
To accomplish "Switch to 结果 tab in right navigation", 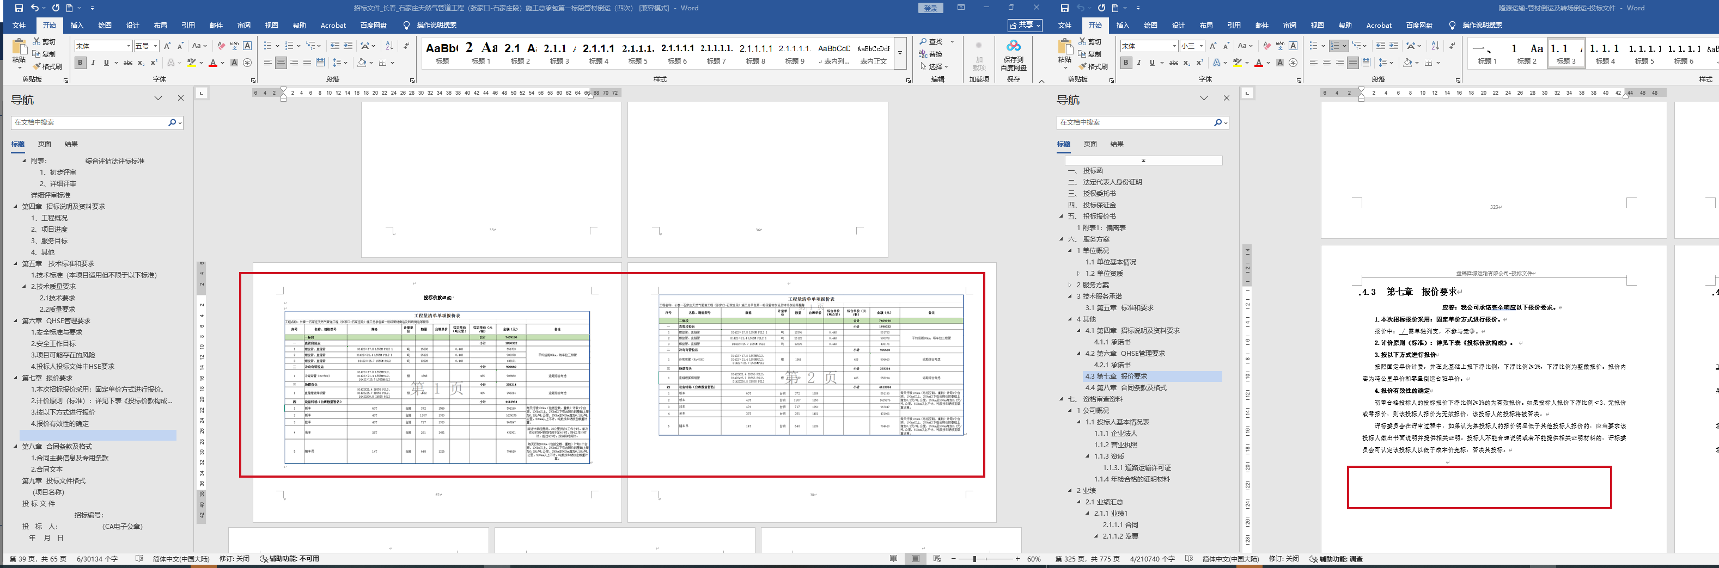I will [1117, 144].
